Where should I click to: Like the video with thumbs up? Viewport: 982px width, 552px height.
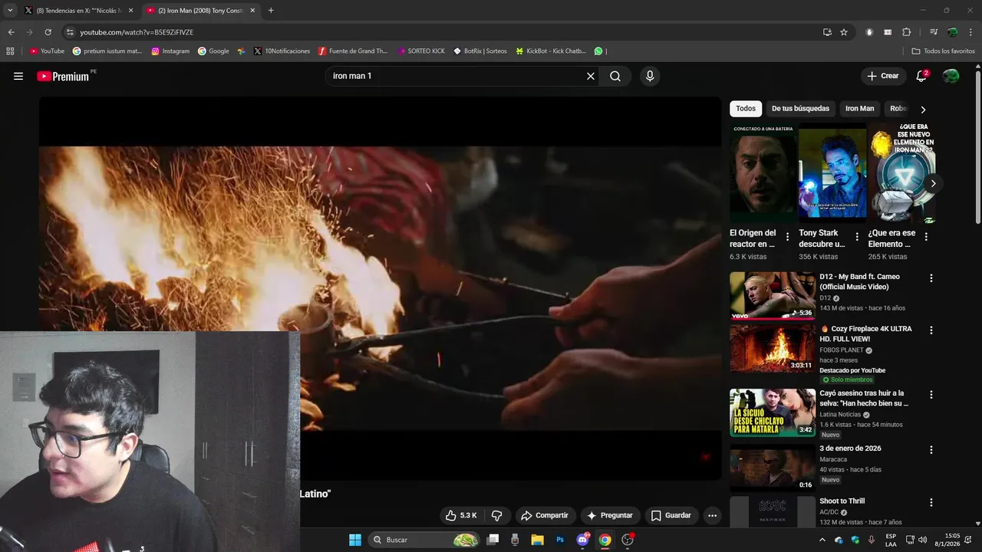coord(461,515)
